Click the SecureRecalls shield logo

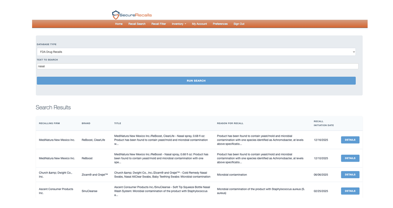(x=116, y=15)
